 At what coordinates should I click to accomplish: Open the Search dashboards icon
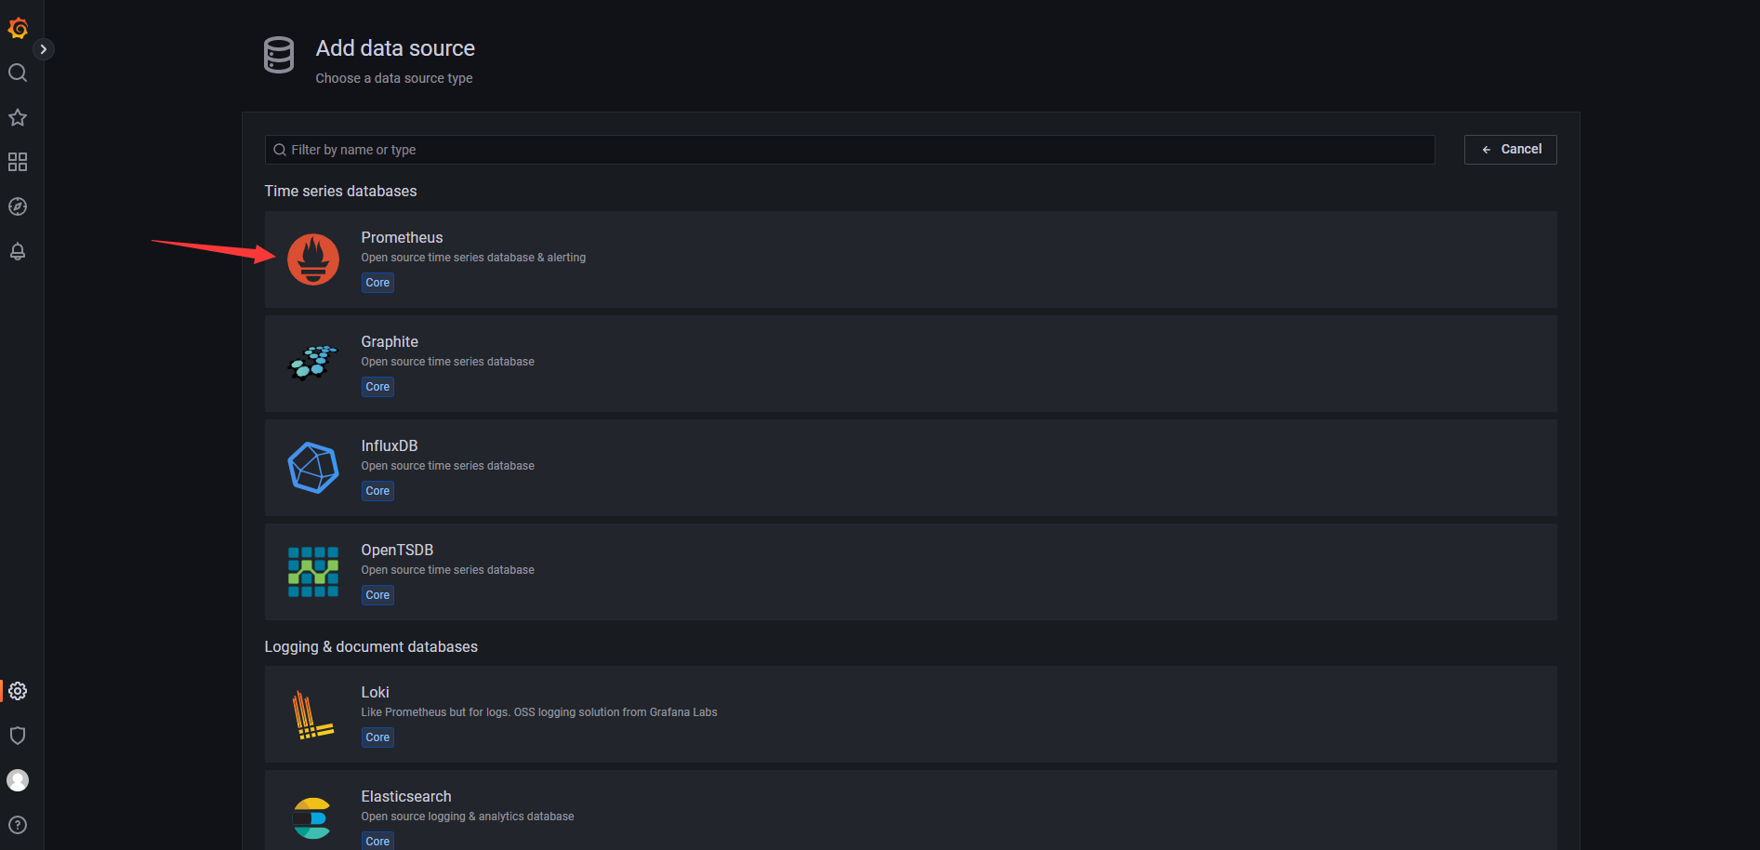point(18,73)
